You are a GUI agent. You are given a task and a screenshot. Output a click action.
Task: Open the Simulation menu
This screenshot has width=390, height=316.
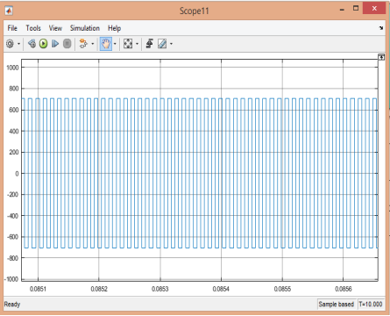[x=85, y=28]
